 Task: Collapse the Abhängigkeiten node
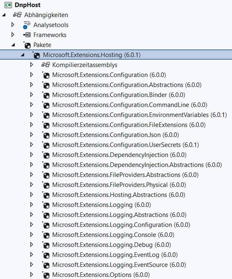coord(4,15)
